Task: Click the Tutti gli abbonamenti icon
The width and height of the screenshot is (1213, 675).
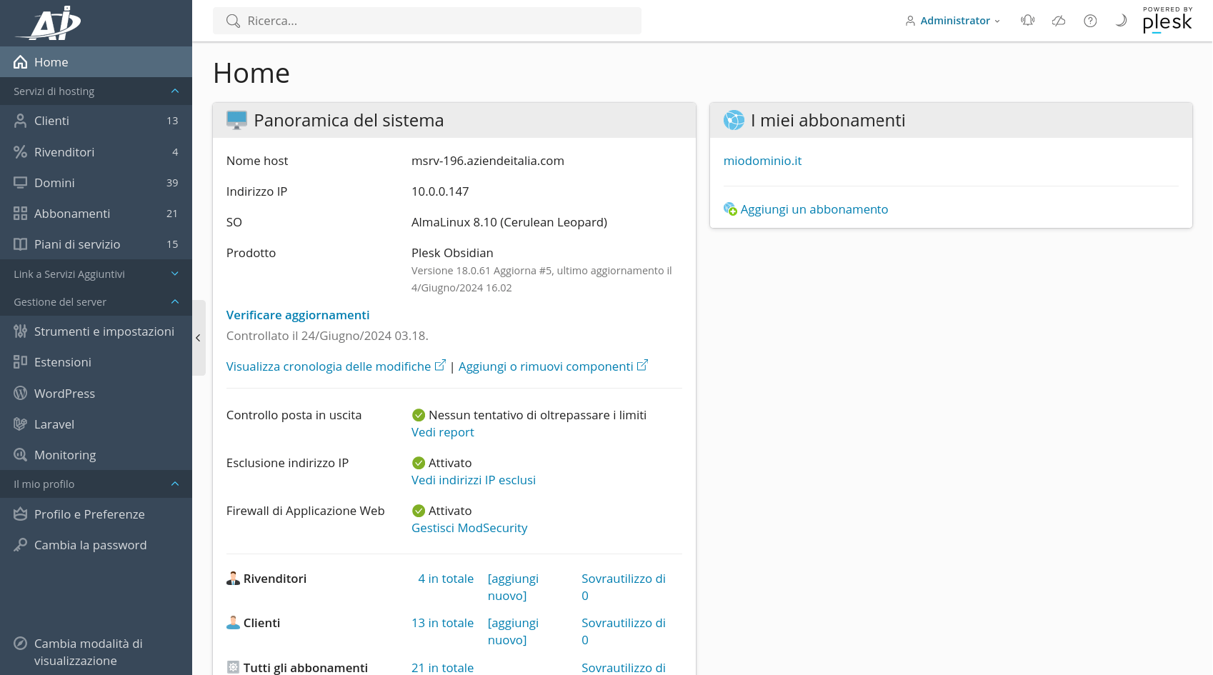Action: click(x=233, y=667)
